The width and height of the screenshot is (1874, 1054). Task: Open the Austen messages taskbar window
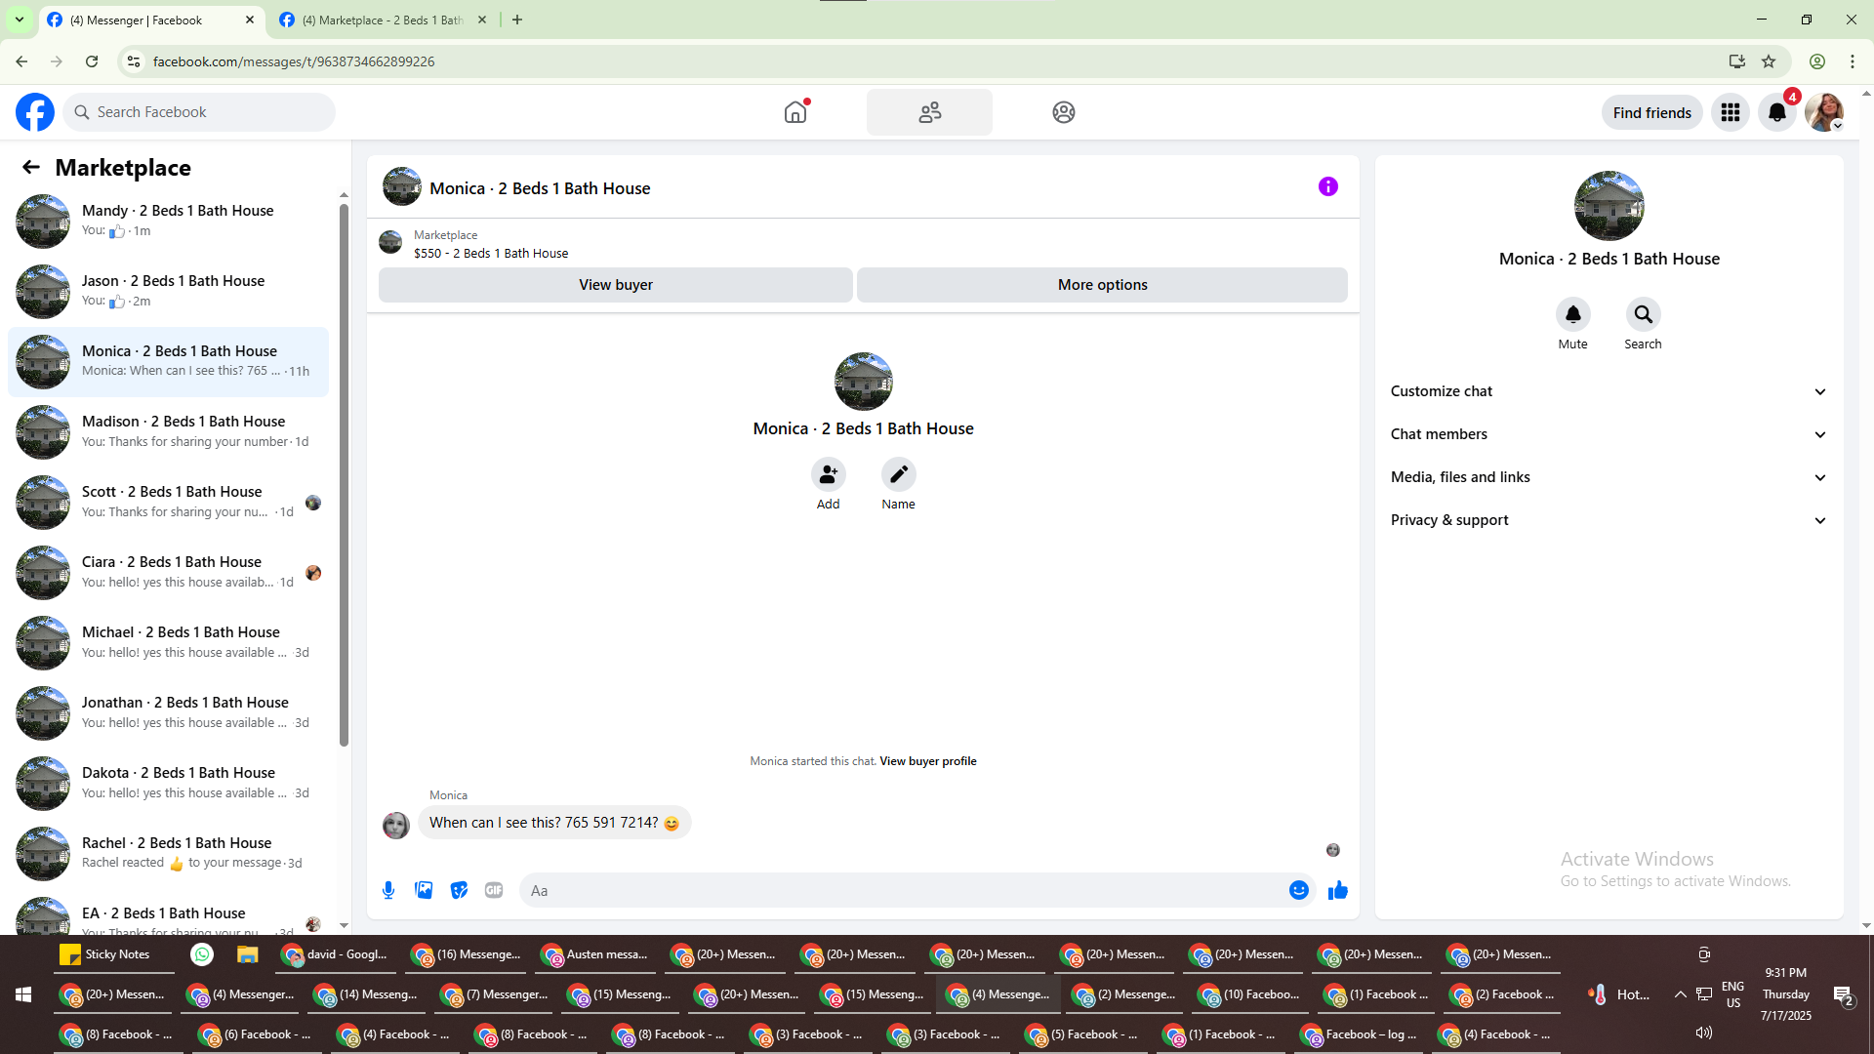click(596, 954)
